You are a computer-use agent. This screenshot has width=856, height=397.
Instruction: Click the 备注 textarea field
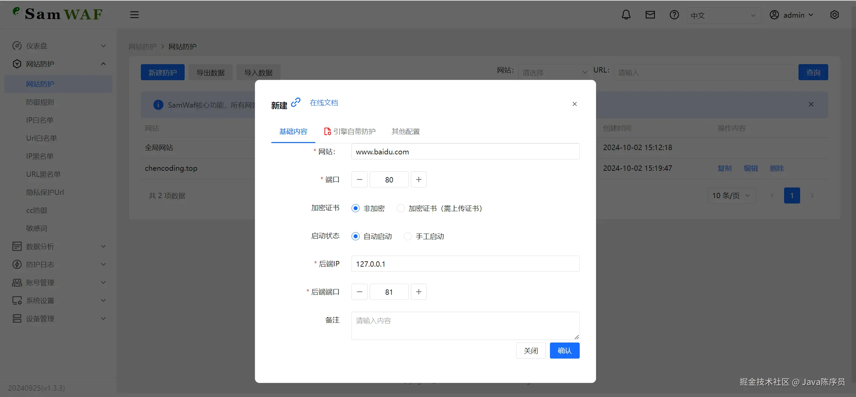(x=465, y=325)
